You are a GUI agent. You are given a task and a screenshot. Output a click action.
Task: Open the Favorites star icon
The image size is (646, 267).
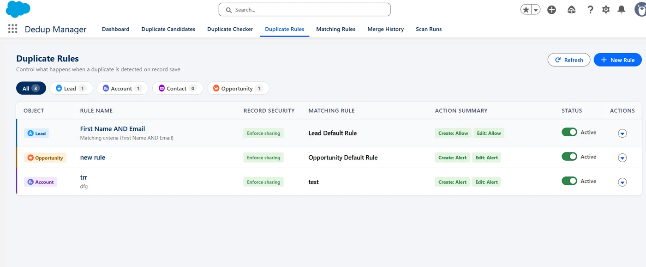(x=526, y=10)
